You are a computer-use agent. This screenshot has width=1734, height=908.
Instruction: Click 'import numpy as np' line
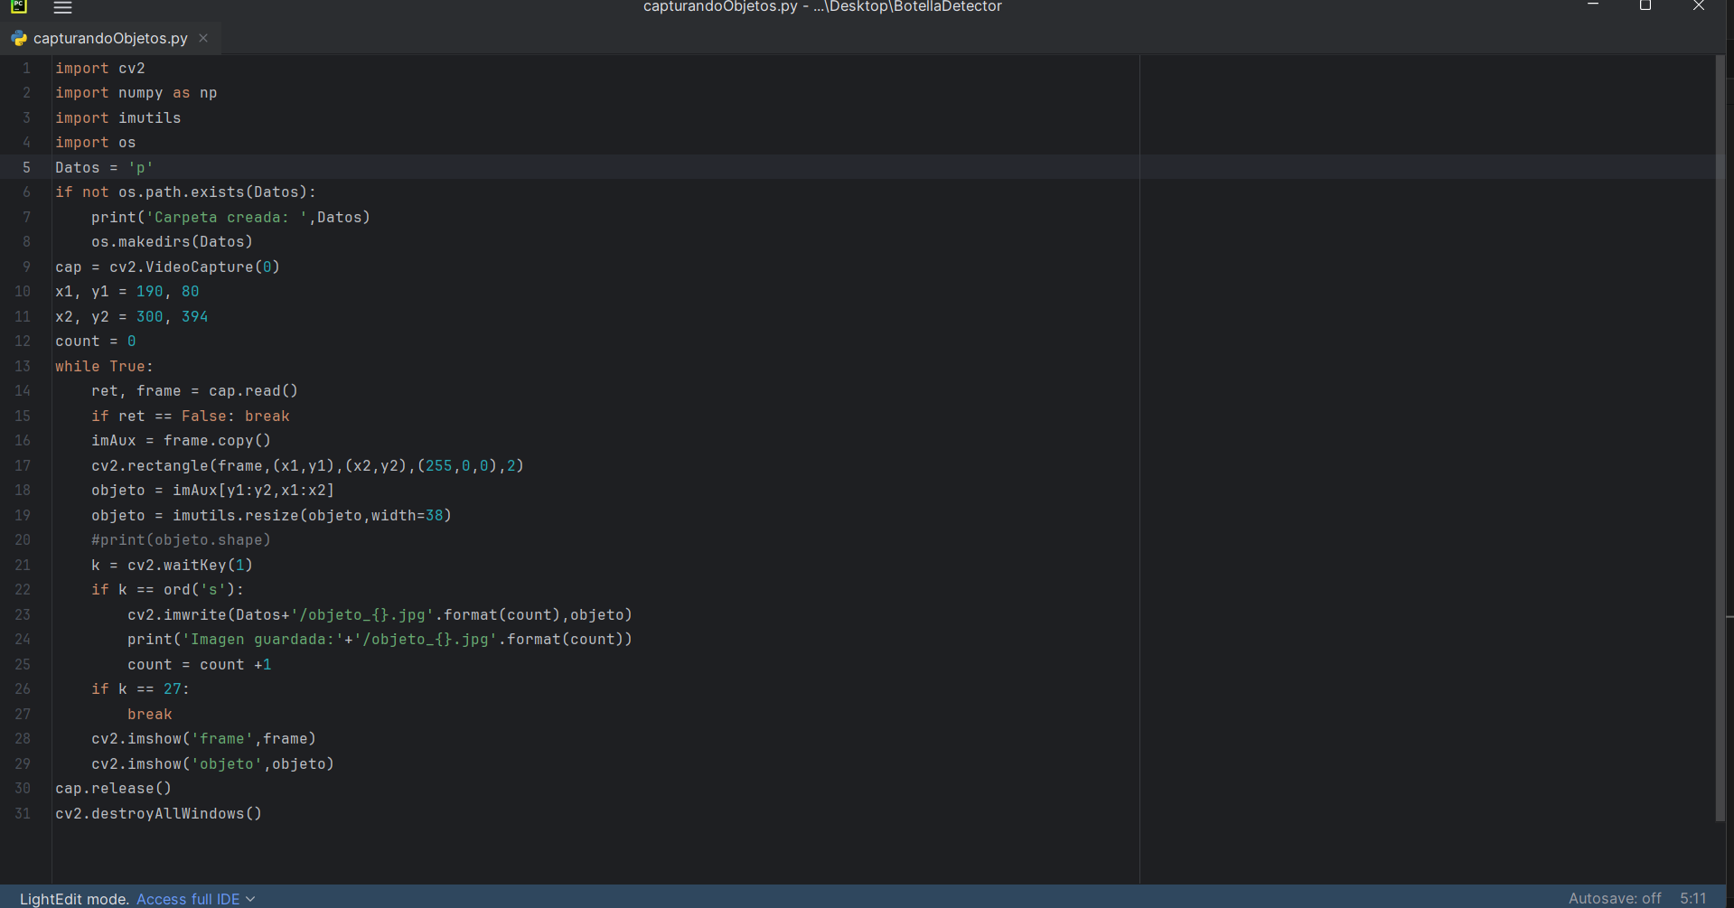coord(136,92)
